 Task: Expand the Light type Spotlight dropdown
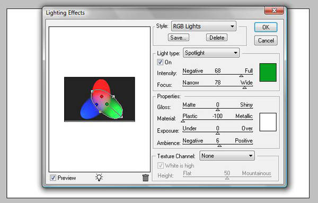[211, 53]
